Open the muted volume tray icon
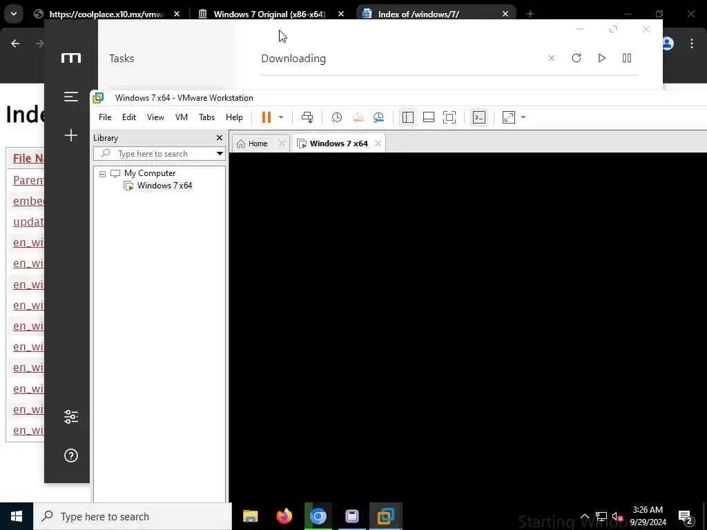The width and height of the screenshot is (707, 530). (x=617, y=516)
